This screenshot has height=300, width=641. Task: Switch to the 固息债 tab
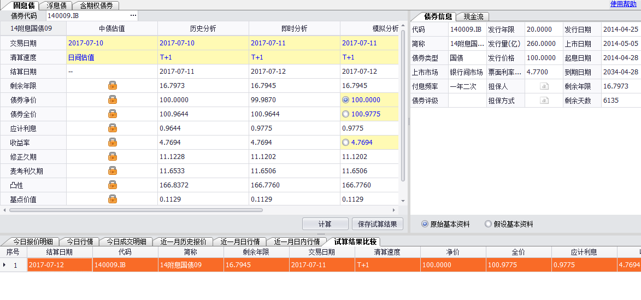tap(23, 5)
